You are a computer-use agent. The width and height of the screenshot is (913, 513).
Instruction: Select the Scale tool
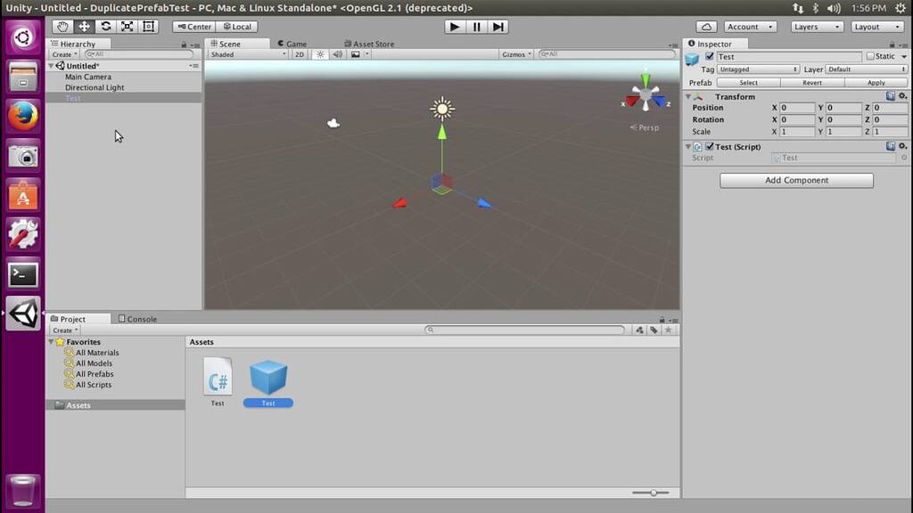click(127, 27)
